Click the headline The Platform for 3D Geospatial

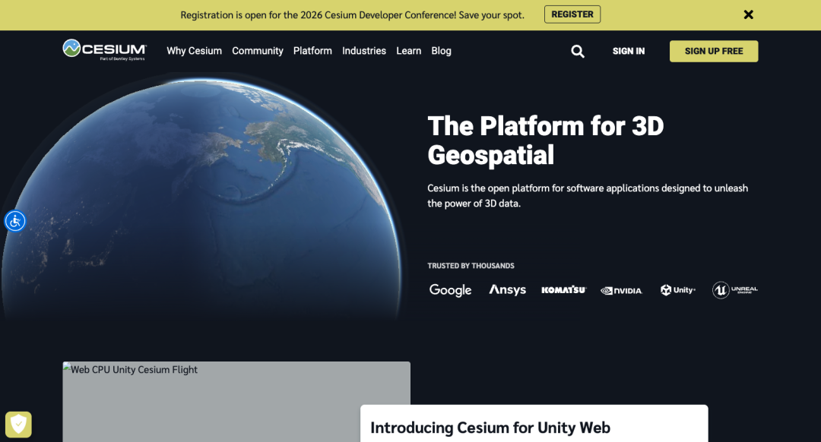pyautogui.click(x=546, y=140)
